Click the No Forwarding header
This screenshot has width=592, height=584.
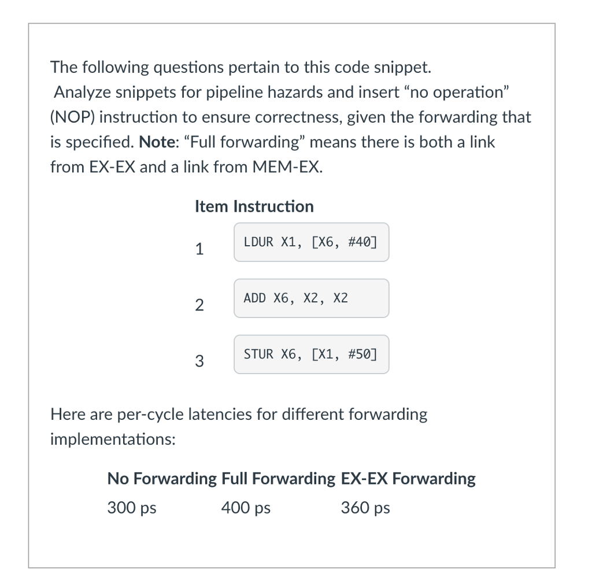[162, 479]
